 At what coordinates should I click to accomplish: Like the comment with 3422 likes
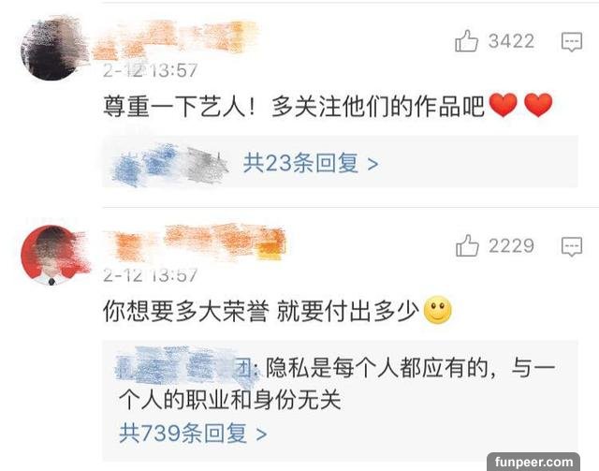(466, 41)
